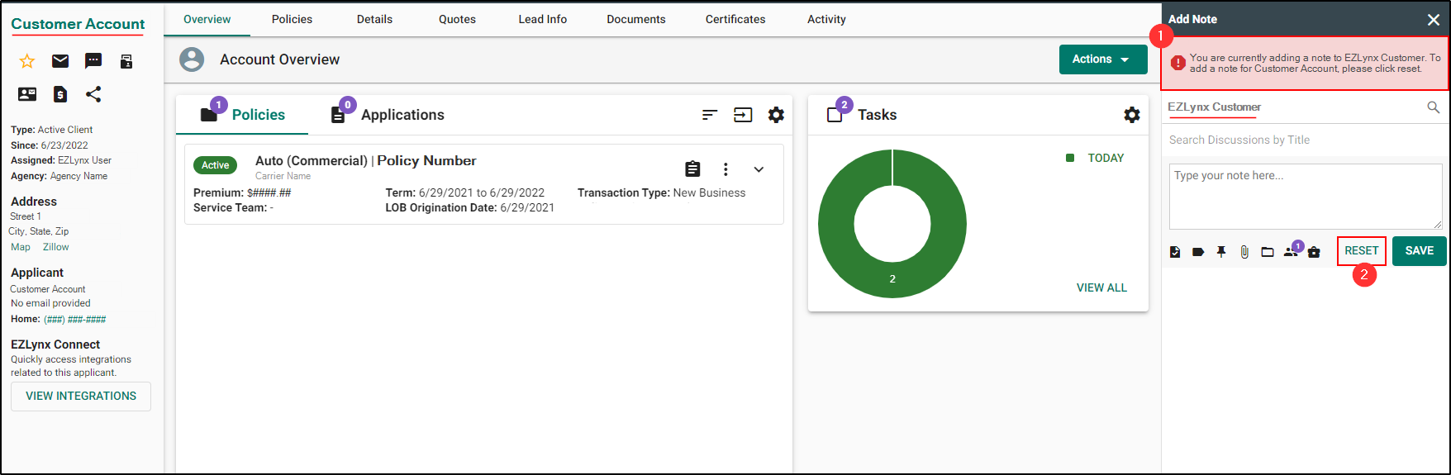1451x475 pixels.
Task: Open the Actions dropdown
Action: (1103, 59)
